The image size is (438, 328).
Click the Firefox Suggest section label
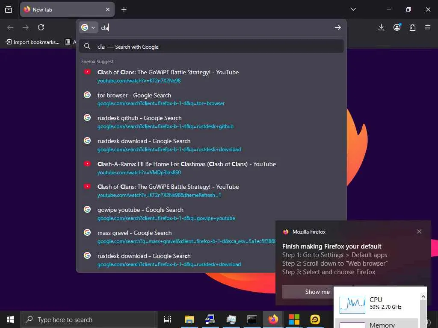pos(97,61)
